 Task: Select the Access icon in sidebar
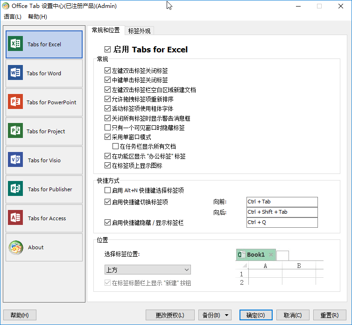coord(15,218)
